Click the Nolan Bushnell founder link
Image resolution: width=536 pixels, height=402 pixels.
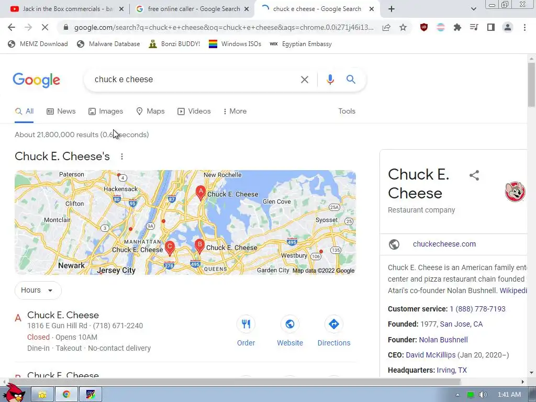pos(443,340)
